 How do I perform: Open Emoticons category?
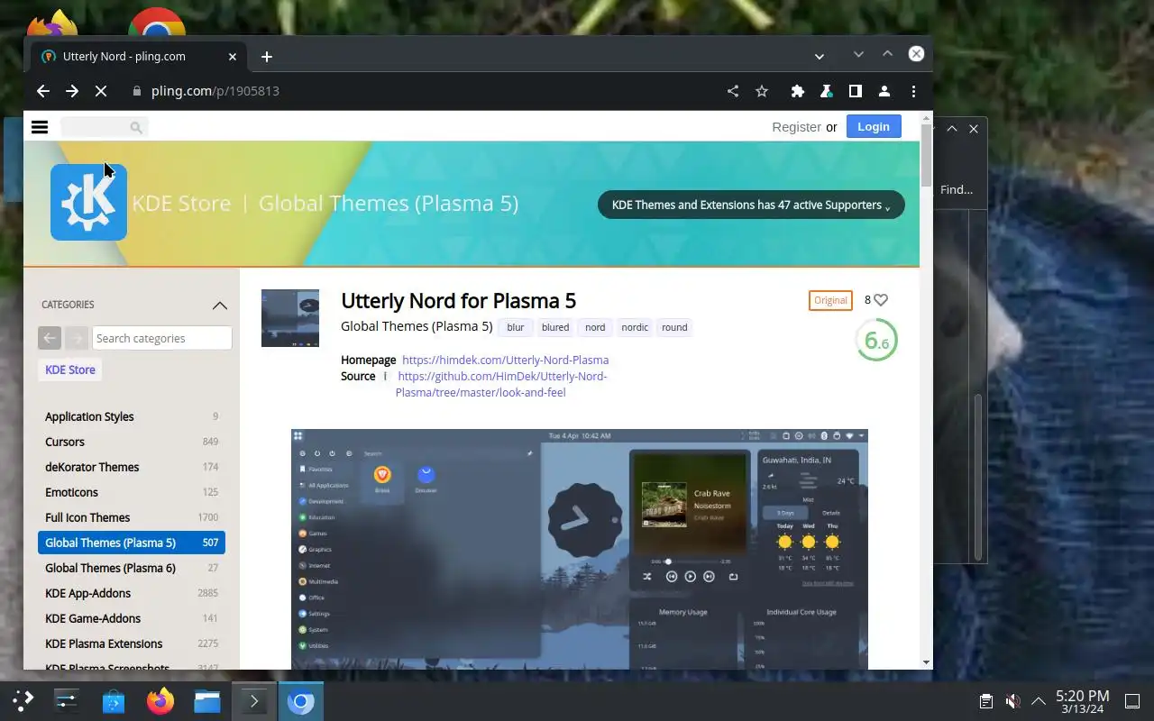click(x=132, y=492)
